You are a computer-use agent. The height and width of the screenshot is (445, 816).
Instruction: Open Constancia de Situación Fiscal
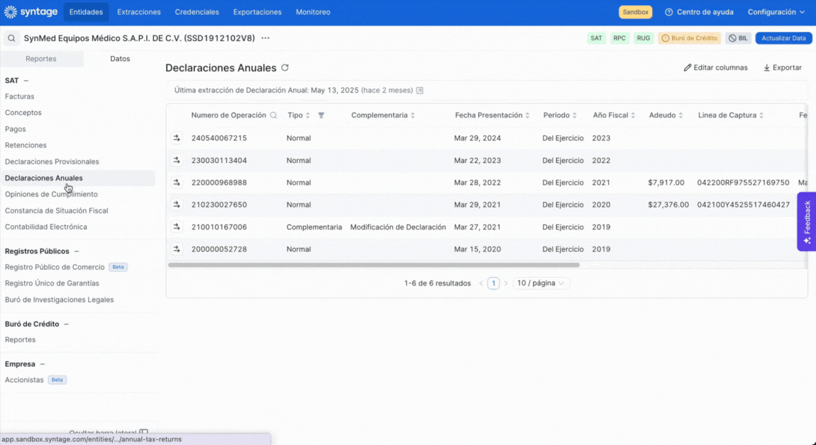click(57, 210)
